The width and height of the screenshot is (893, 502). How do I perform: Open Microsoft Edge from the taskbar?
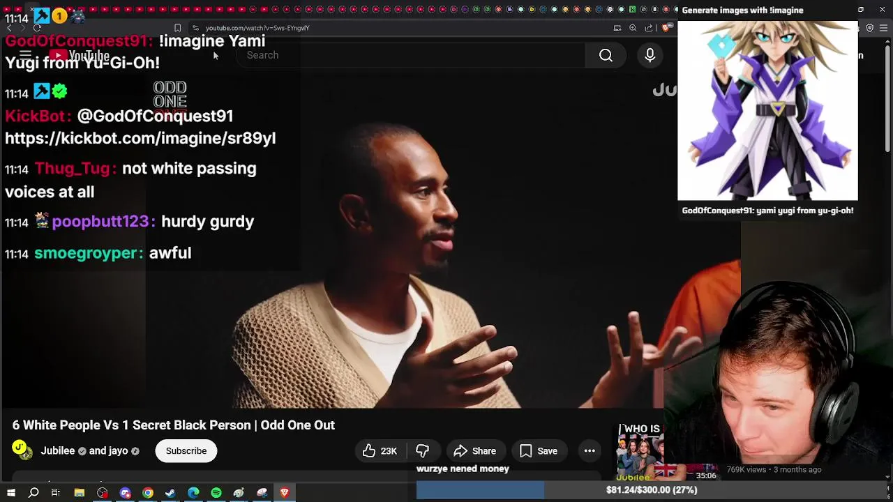pyautogui.click(x=193, y=493)
